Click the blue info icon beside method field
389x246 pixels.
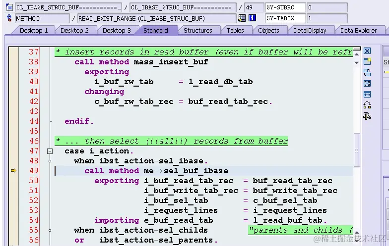coord(252,18)
